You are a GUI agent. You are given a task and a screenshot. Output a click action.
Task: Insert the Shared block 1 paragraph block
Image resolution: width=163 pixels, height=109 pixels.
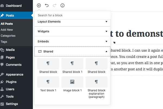72,66
